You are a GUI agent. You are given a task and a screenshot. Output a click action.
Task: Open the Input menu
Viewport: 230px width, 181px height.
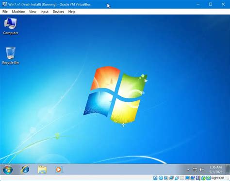pyautogui.click(x=44, y=12)
